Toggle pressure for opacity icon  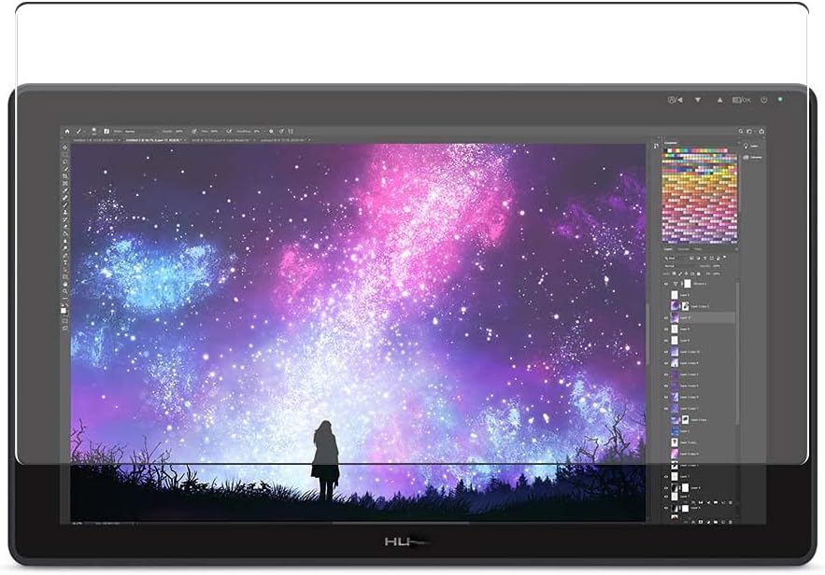point(194,132)
